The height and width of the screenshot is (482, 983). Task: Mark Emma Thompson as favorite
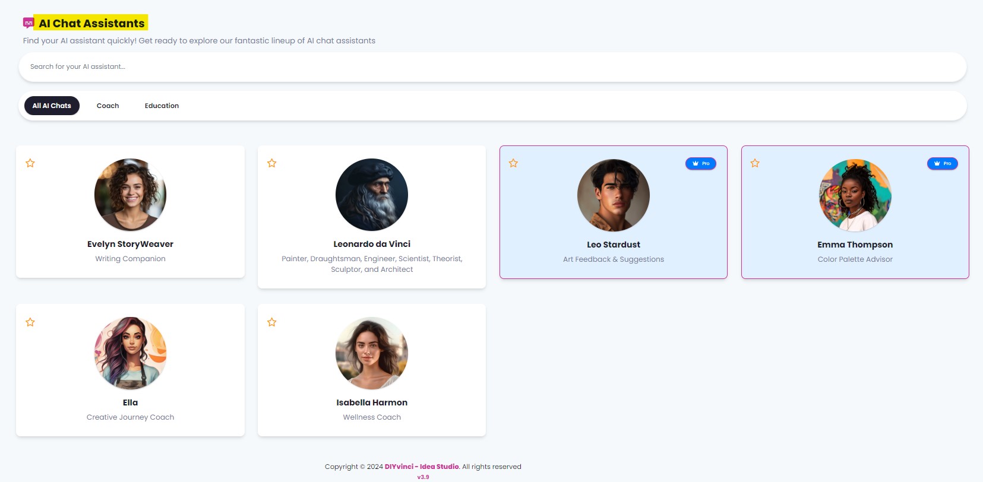tap(756, 163)
